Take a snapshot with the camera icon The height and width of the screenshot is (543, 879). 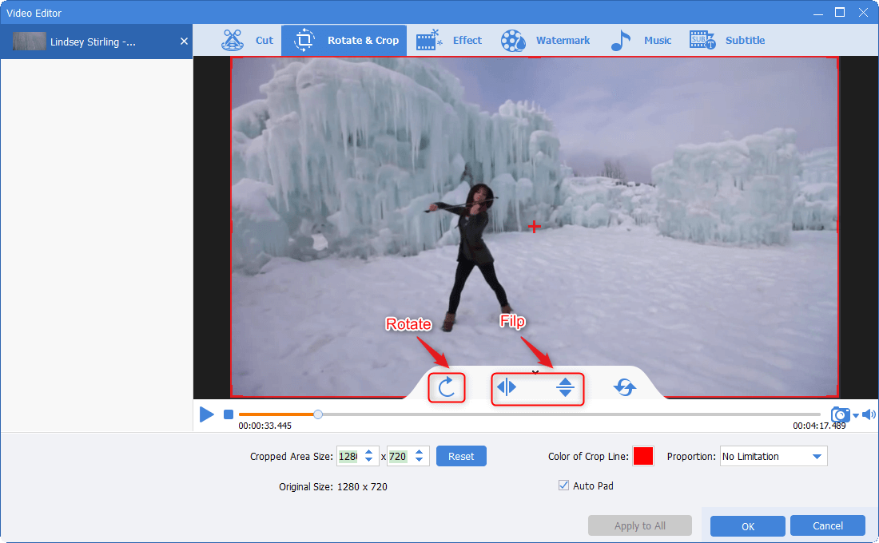pos(840,414)
